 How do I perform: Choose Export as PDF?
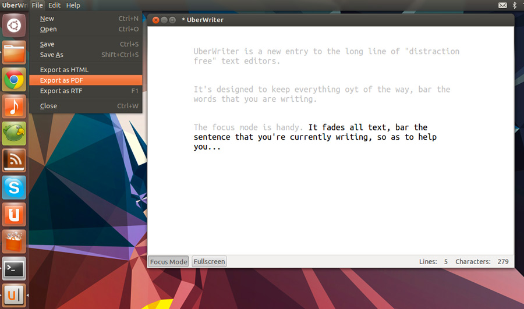86,80
